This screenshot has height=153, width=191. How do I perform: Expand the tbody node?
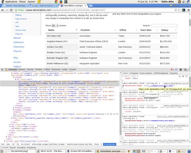coord(14,110)
